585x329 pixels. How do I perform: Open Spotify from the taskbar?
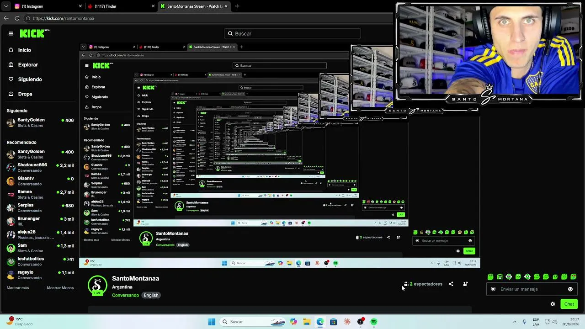374,322
